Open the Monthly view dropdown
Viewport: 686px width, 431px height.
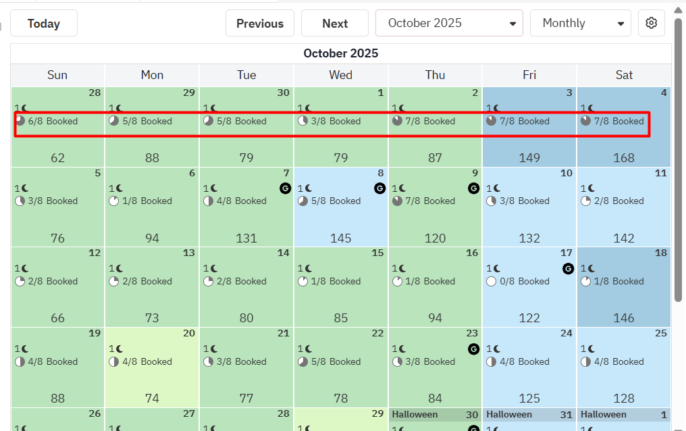coord(581,23)
